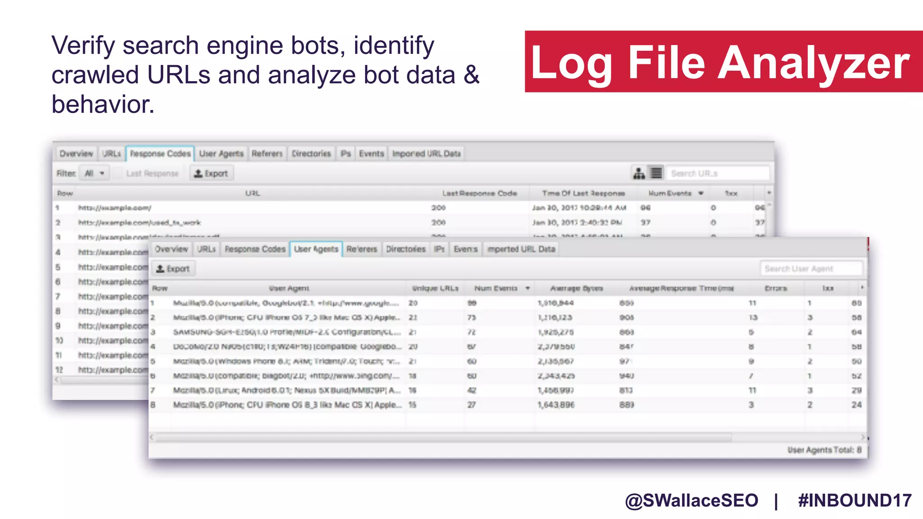Viewport: 923px width, 519px height.
Task: Select the Windows Phone 8.0 user agent row
Action: tap(508, 361)
